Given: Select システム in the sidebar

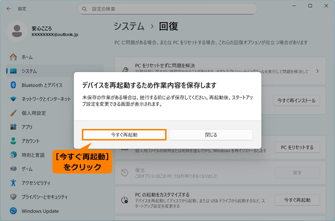Looking at the screenshot, I should click(x=55, y=71).
